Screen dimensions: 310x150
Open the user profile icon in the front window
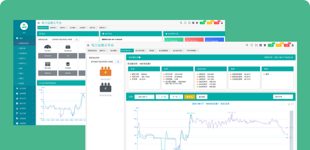click(292, 45)
